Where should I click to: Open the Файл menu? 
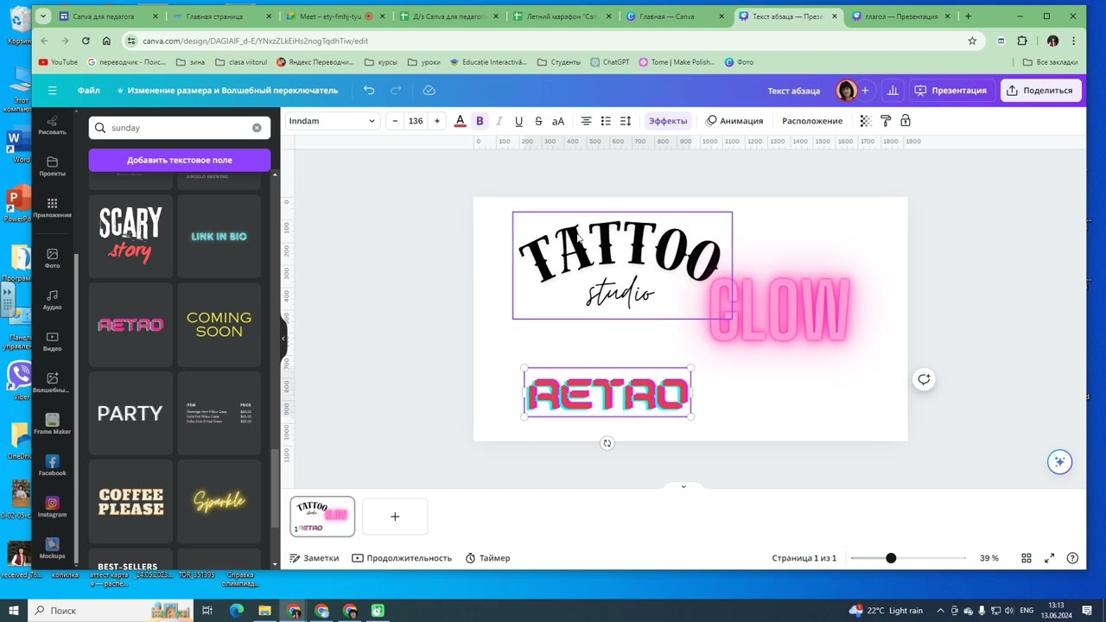tap(88, 90)
